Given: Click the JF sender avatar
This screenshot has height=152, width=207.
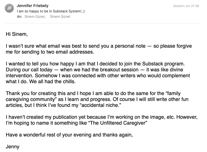Looking at the screenshot, I should pos(9,8).
